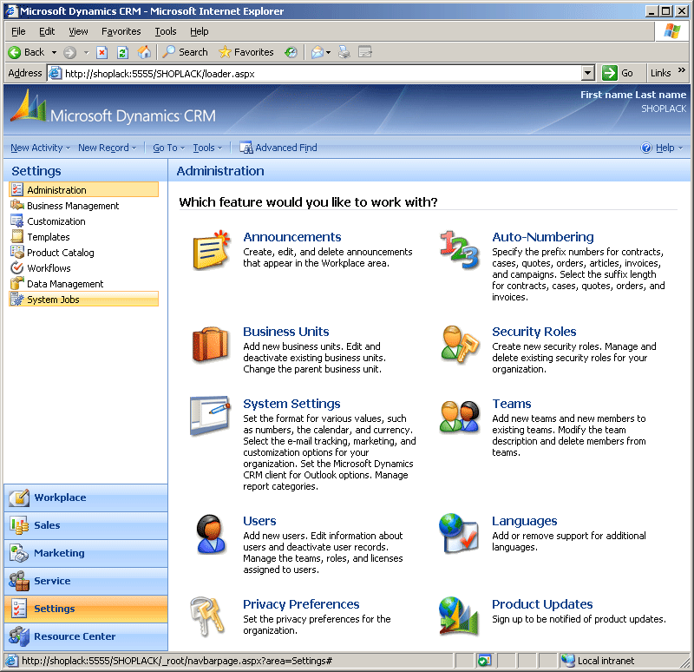
Task: Open the System Settings link
Action: pos(291,404)
